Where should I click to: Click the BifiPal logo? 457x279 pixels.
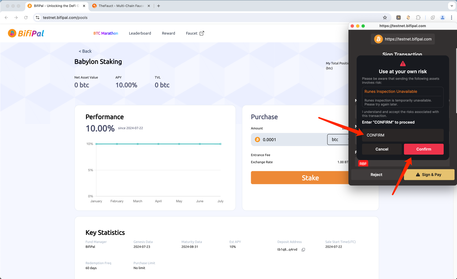pos(26,33)
